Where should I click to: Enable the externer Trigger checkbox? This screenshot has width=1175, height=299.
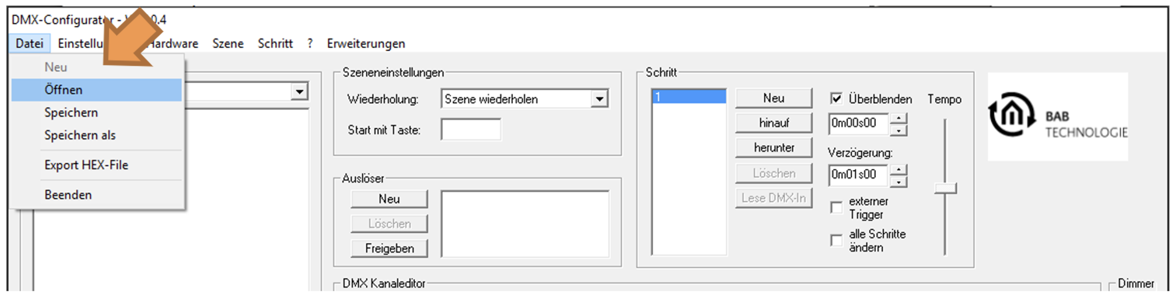tap(835, 208)
